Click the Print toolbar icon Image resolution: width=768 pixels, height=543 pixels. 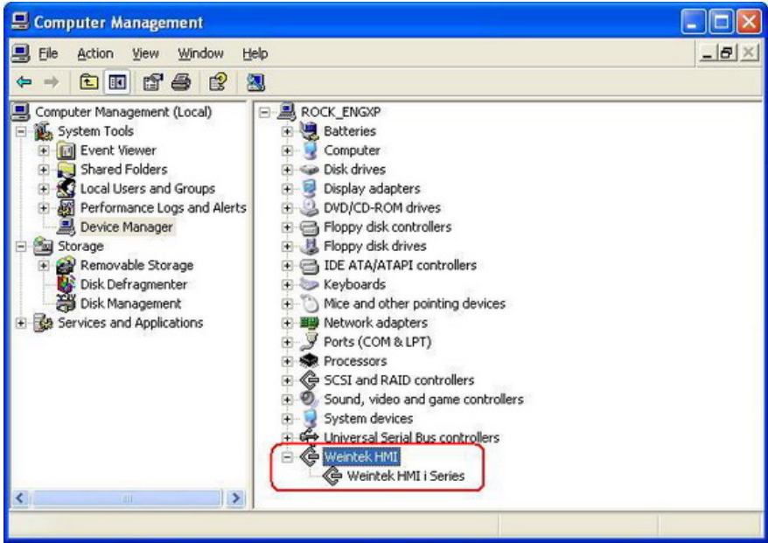pyautogui.click(x=181, y=82)
